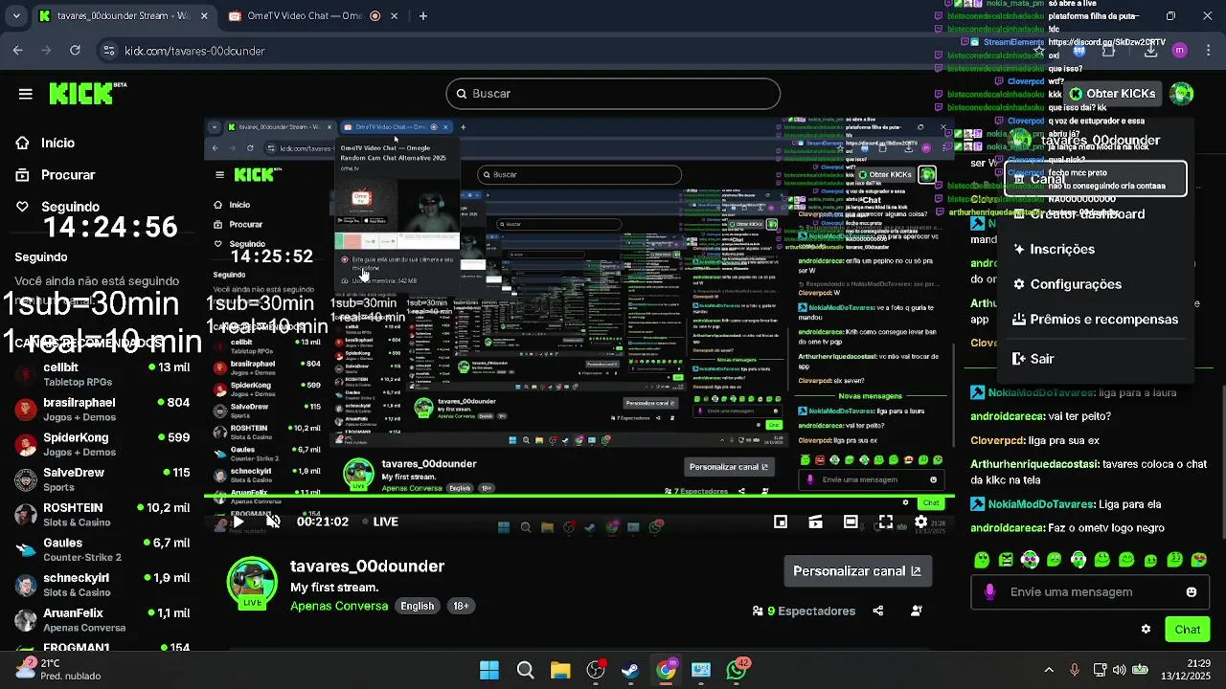Open the Windows Start menu
Viewport: 1226px width, 689px height.
(489, 670)
